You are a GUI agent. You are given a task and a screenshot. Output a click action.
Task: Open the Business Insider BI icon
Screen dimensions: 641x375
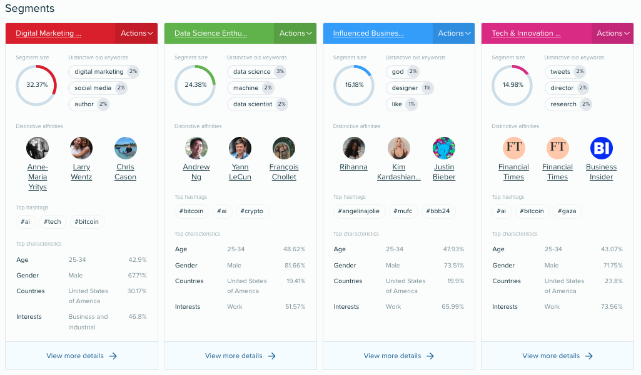click(601, 147)
